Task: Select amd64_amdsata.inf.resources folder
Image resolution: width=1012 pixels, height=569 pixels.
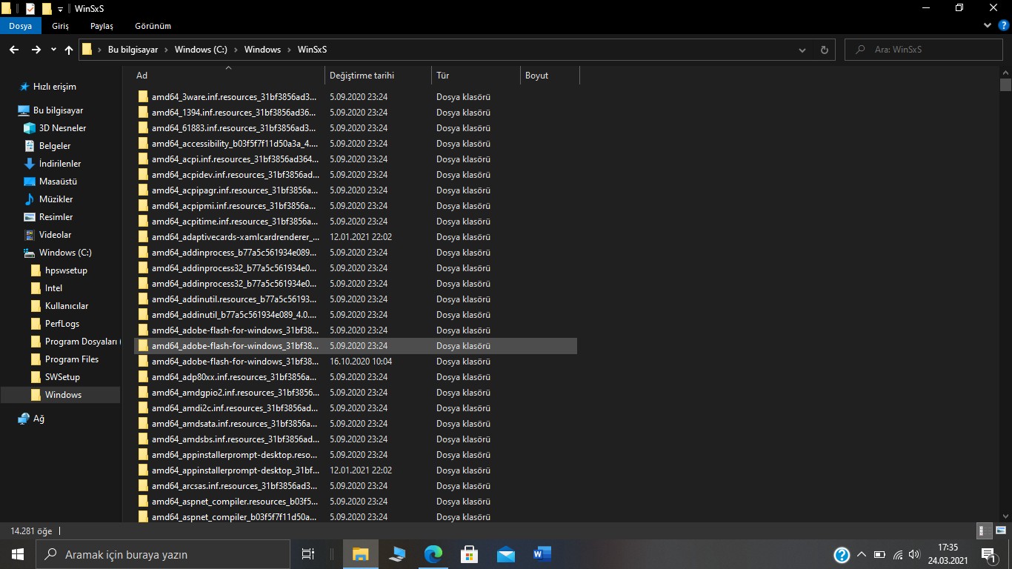Action: 356,424
